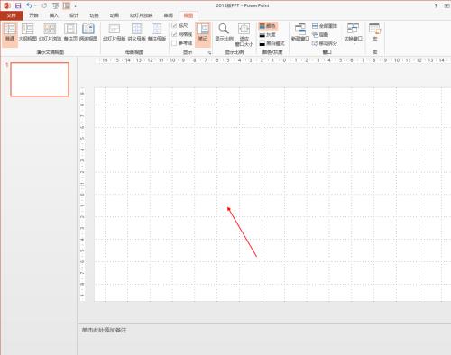Uncheck the Ruler checkbox
451x355 pixels.
[x=174, y=26]
